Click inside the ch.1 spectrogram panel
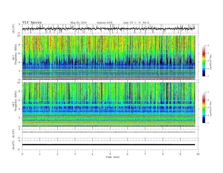 click(108, 58)
